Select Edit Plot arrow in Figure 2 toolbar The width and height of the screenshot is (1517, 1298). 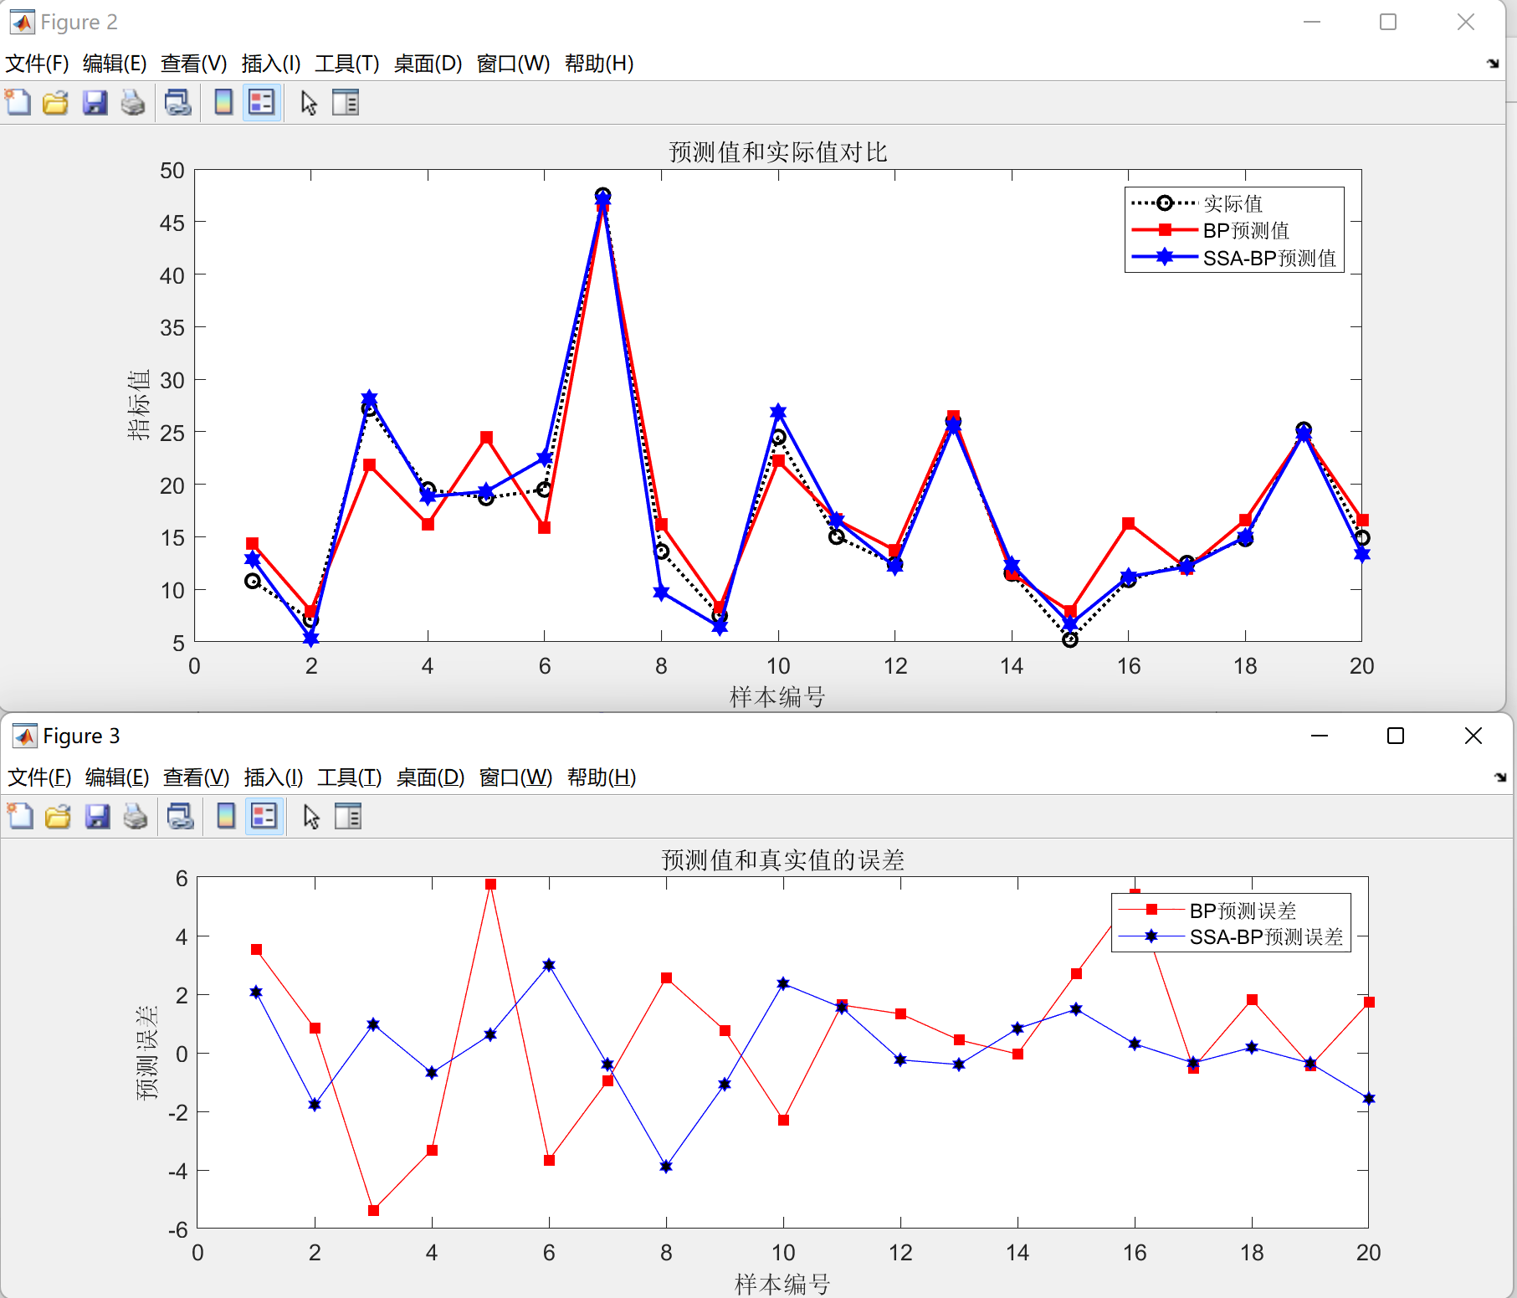(x=309, y=103)
